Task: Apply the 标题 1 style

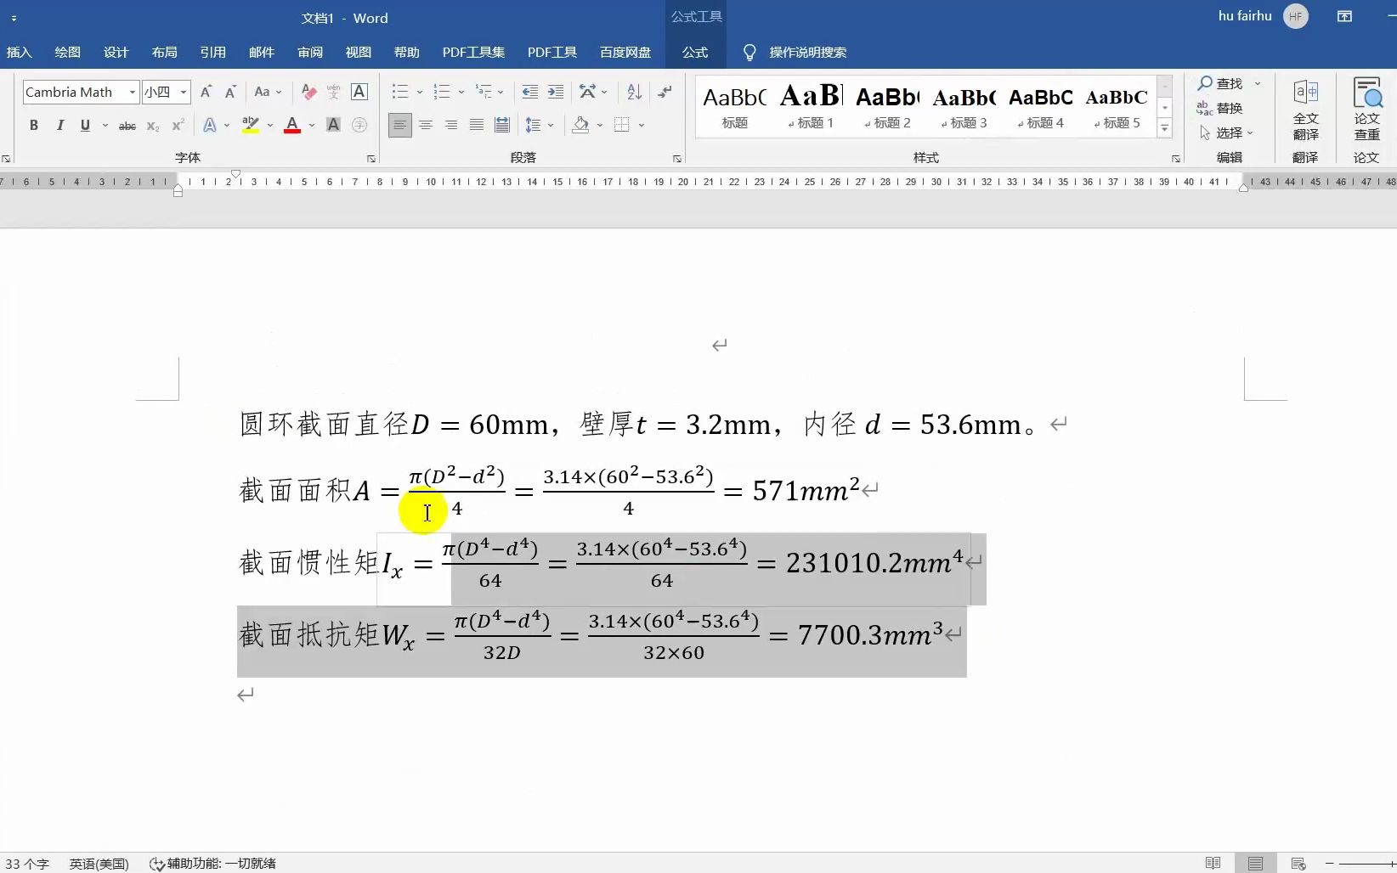Action: coord(812,106)
